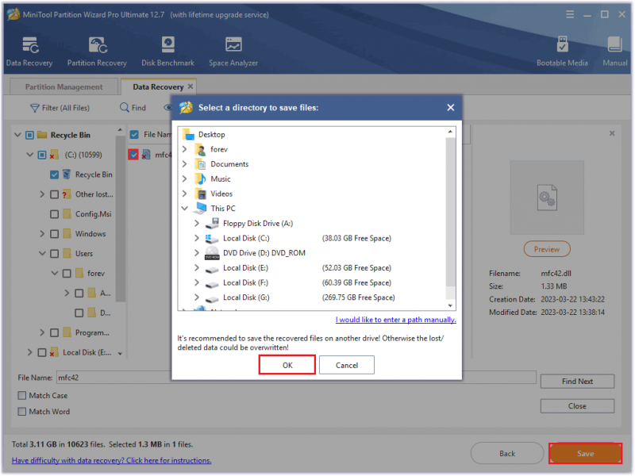Start the Space Analyzer tool
Viewport: 635px width, 476px height.
coord(233,45)
